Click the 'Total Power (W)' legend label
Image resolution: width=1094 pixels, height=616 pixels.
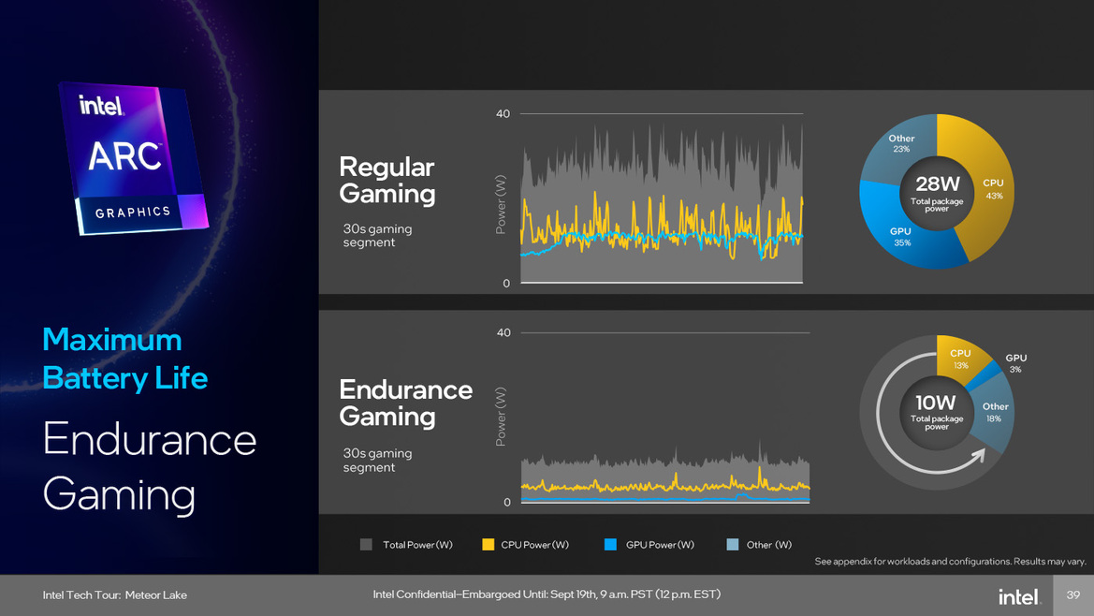417,545
